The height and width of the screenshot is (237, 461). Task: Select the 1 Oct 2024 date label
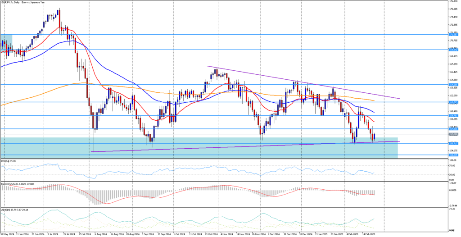(180, 234)
